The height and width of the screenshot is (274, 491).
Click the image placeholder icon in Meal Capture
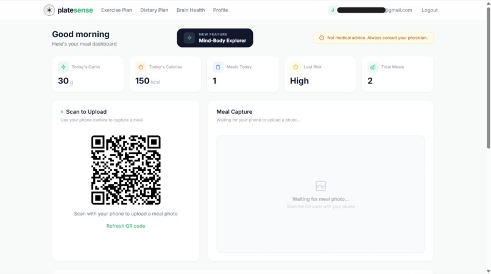(320, 186)
